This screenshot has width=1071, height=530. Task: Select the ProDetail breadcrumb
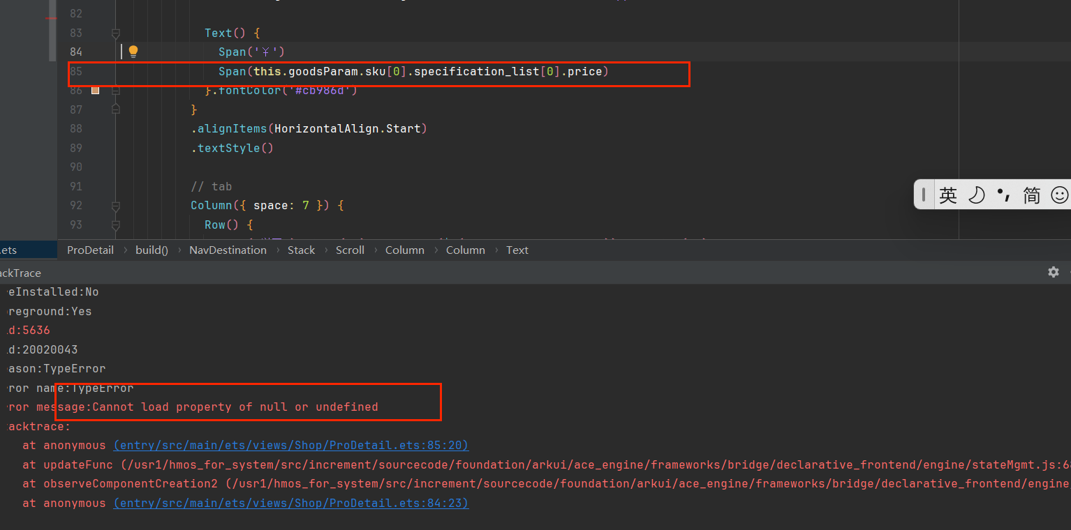tap(90, 250)
